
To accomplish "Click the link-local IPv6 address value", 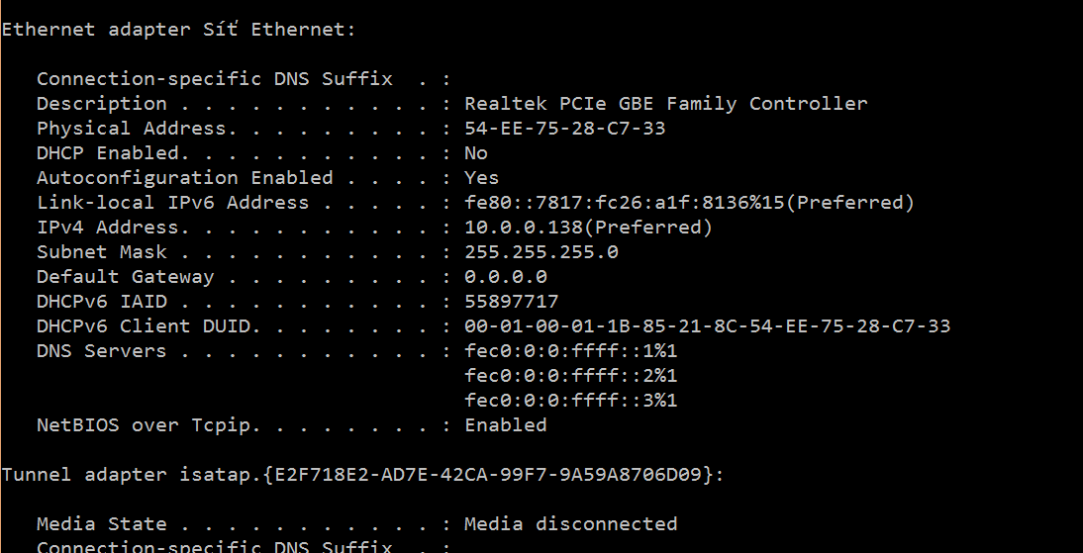I will pos(689,203).
